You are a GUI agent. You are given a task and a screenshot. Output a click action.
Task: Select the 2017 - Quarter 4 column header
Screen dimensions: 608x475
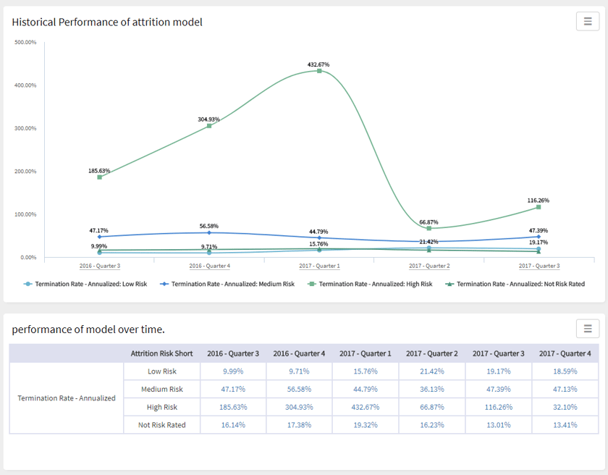coord(565,353)
